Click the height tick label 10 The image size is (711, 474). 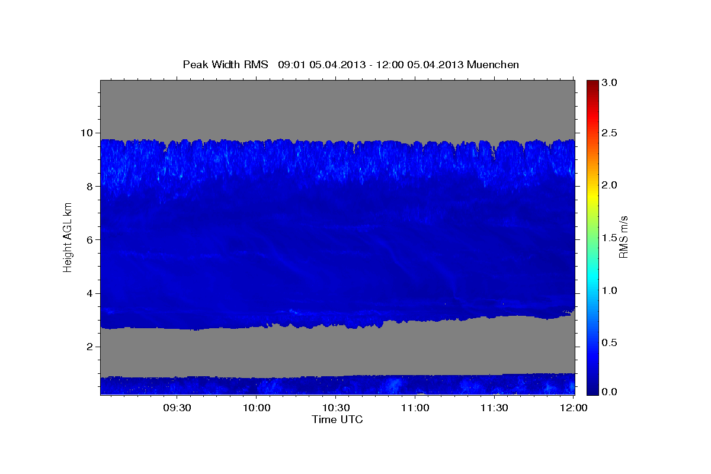click(x=87, y=133)
